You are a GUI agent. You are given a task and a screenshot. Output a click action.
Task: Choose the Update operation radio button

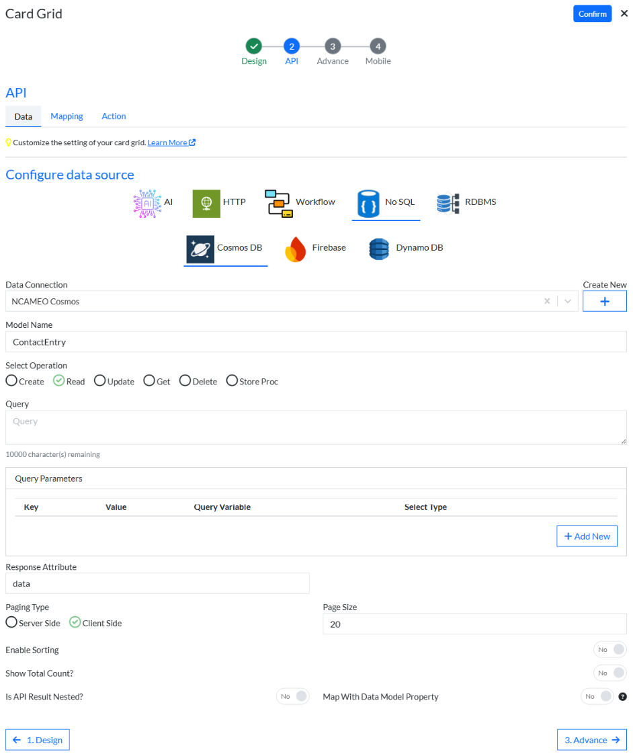pos(100,381)
